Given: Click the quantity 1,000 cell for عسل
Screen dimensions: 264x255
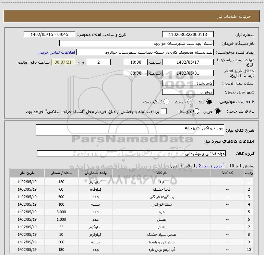Looking at the screenshot, I should (x=61, y=219).
